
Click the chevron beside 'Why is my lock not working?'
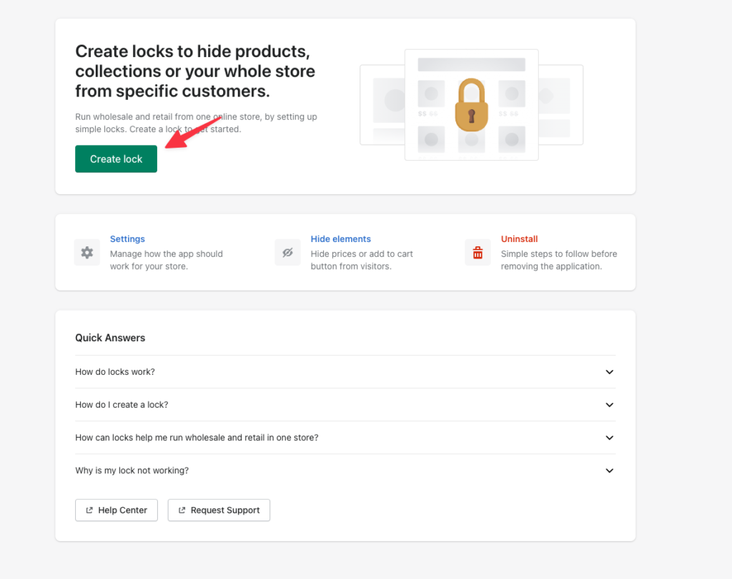coord(609,470)
